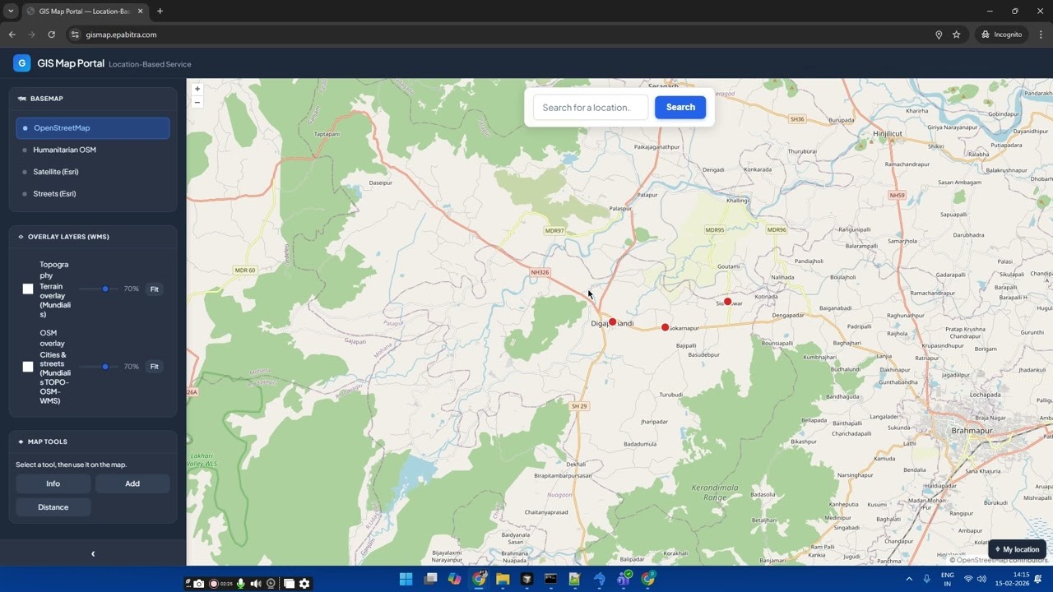Click the GIS Map Portal logo icon
The height and width of the screenshot is (592, 1053).
pos(22,63)
